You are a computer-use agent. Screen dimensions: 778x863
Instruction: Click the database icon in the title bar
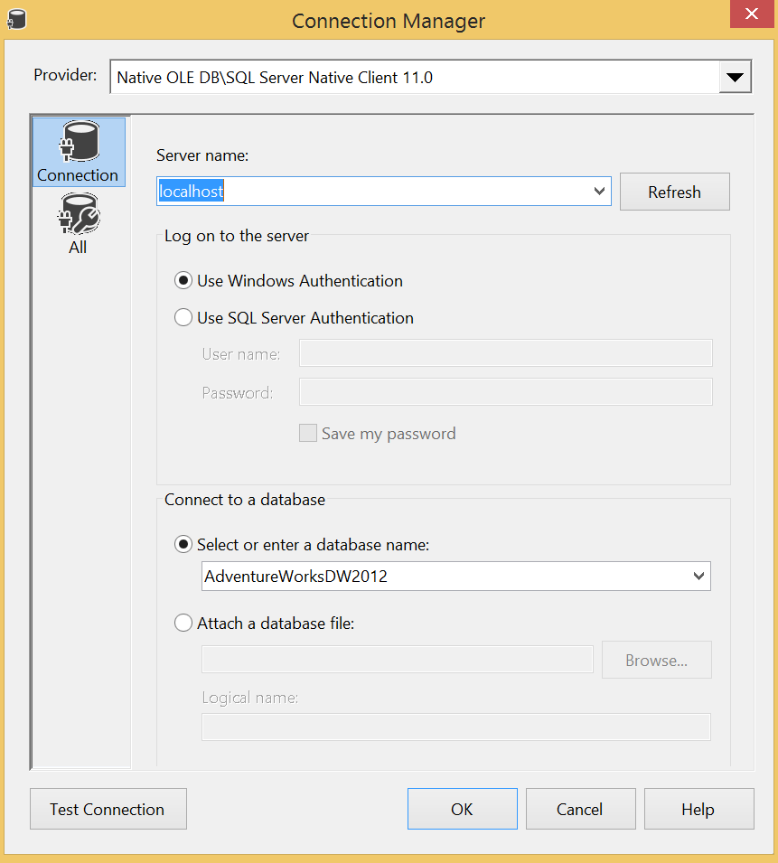click(x=16, y=18)
